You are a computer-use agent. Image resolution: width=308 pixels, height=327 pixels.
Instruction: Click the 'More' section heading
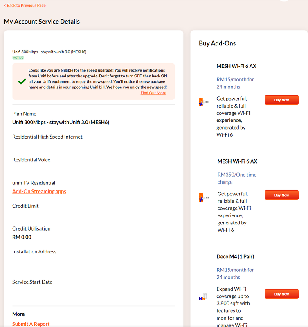click(18, 314)
